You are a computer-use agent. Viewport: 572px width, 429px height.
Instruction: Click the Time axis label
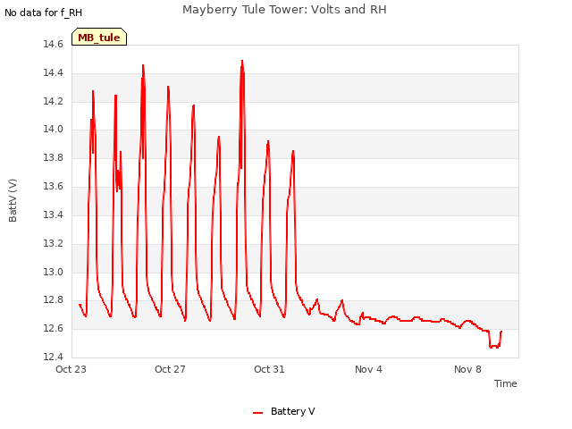[x=505, y=383]
